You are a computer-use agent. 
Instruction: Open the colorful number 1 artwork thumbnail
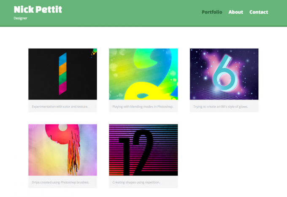tap(62, 74)
